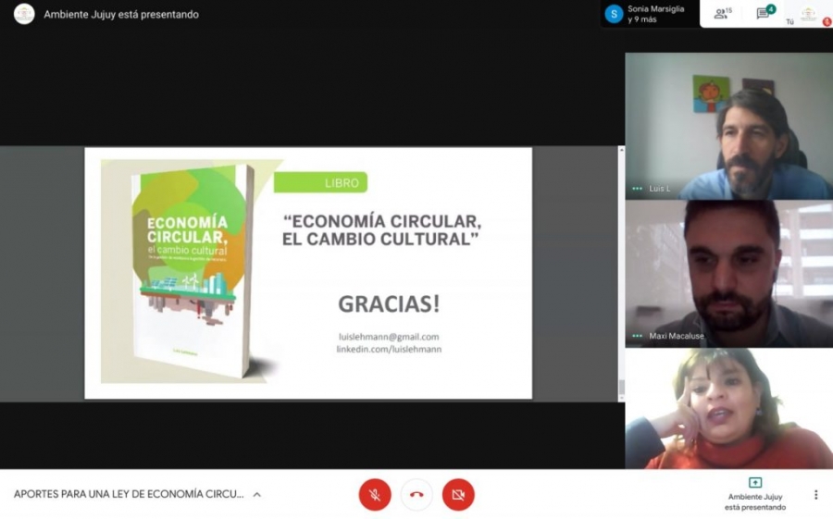Click the red hang up call button
Image resolution: width=833 pixels, height=519 pixels.
416,495
